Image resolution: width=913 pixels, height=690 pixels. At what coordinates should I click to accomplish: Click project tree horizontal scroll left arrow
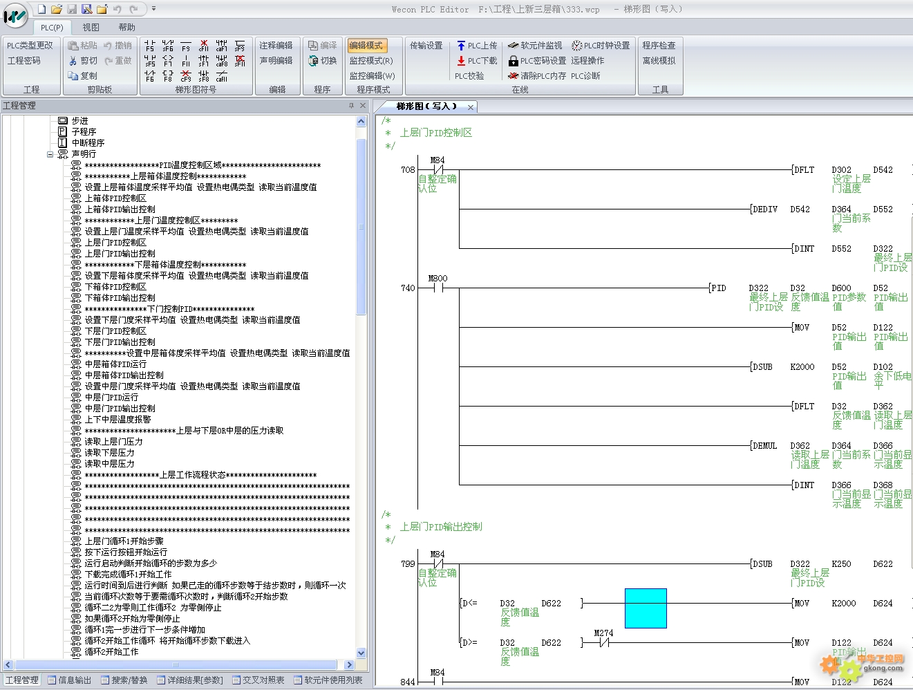(x=8, y=664)
